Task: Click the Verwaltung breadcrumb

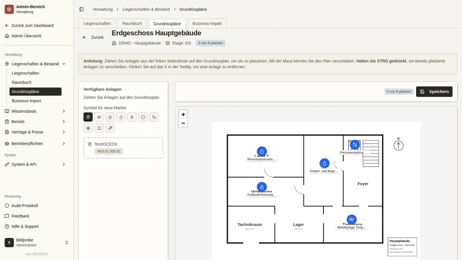Action: (x=103, y=9)
